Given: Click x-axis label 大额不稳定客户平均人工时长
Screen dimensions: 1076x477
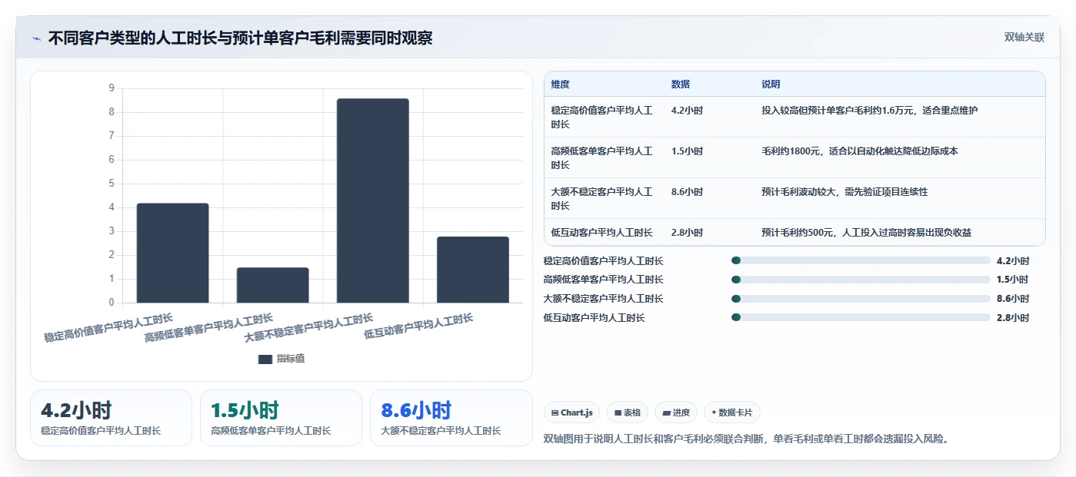Looking at the screenshot, I should pos(309,328).
